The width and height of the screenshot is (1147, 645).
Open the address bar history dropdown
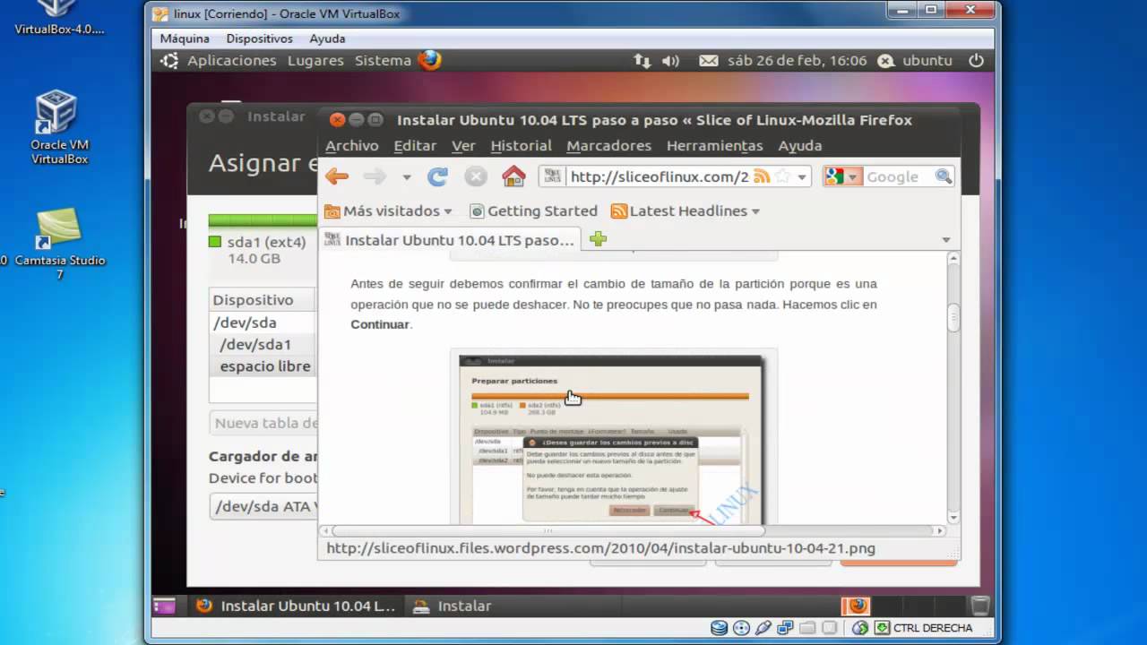[802, 177]
